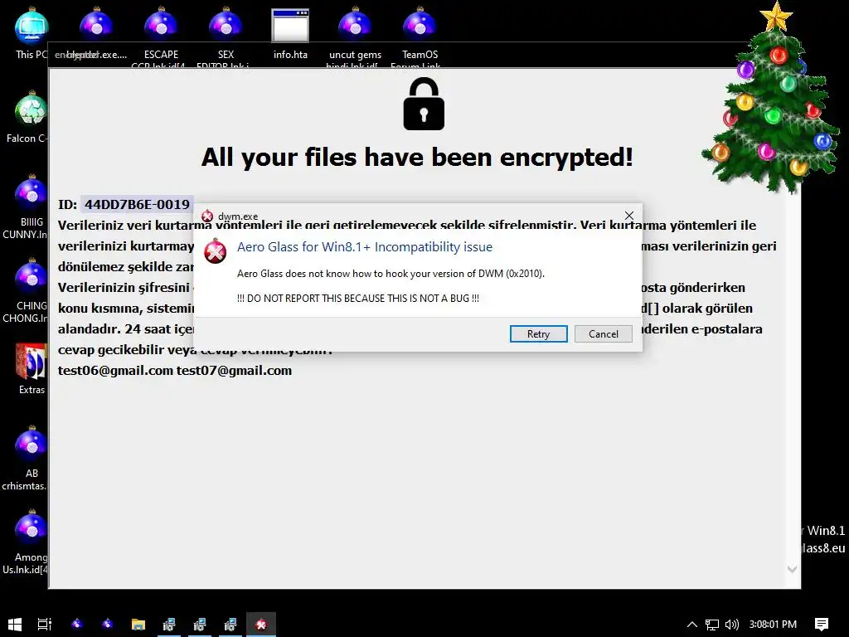The image size is (849, 637).
Task: Click Cancel in the Aero Glass dialog
Action: (x=604, y=333)
